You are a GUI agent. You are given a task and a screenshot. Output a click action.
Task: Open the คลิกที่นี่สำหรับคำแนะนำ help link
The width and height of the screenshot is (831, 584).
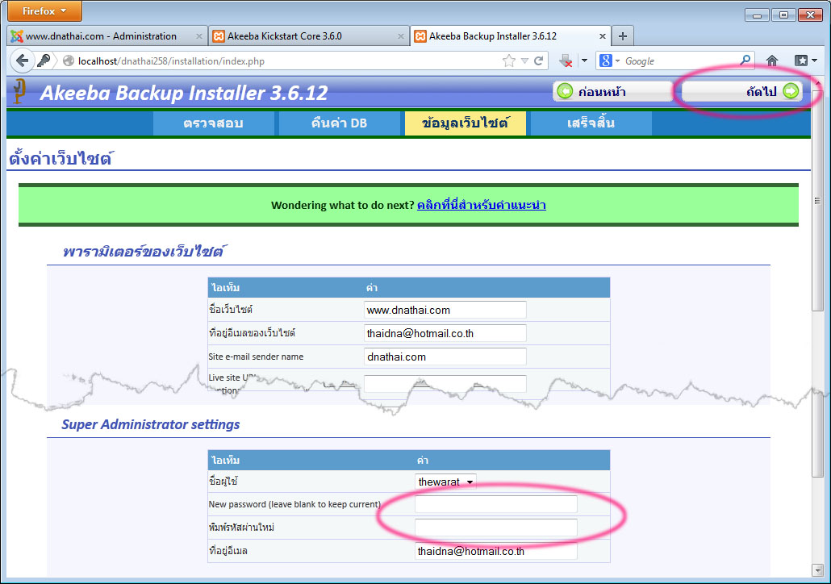481,205
